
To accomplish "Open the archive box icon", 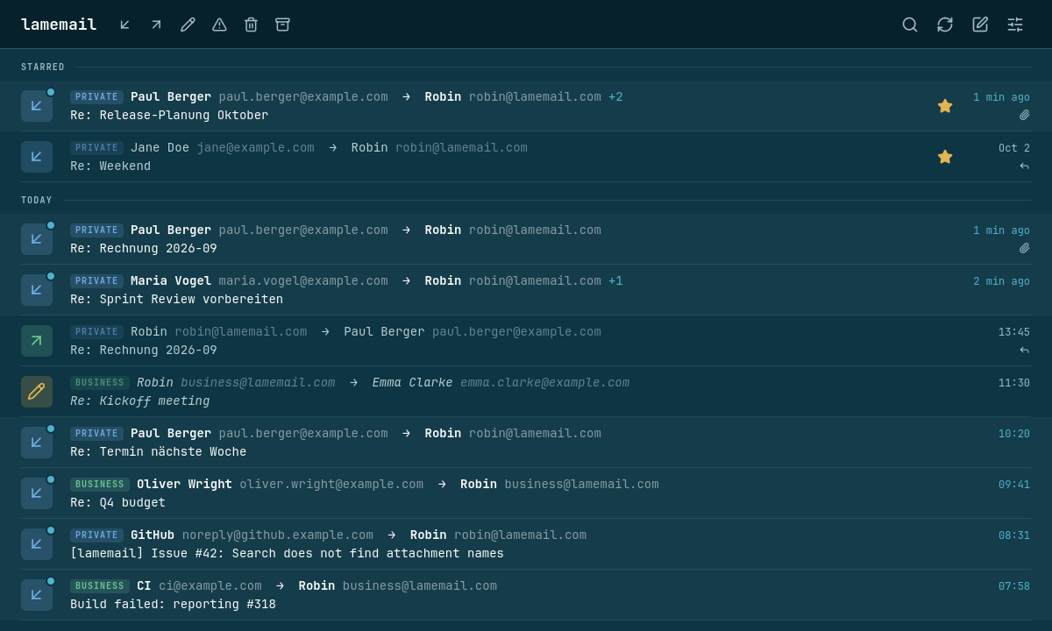I will coord(282,25).
